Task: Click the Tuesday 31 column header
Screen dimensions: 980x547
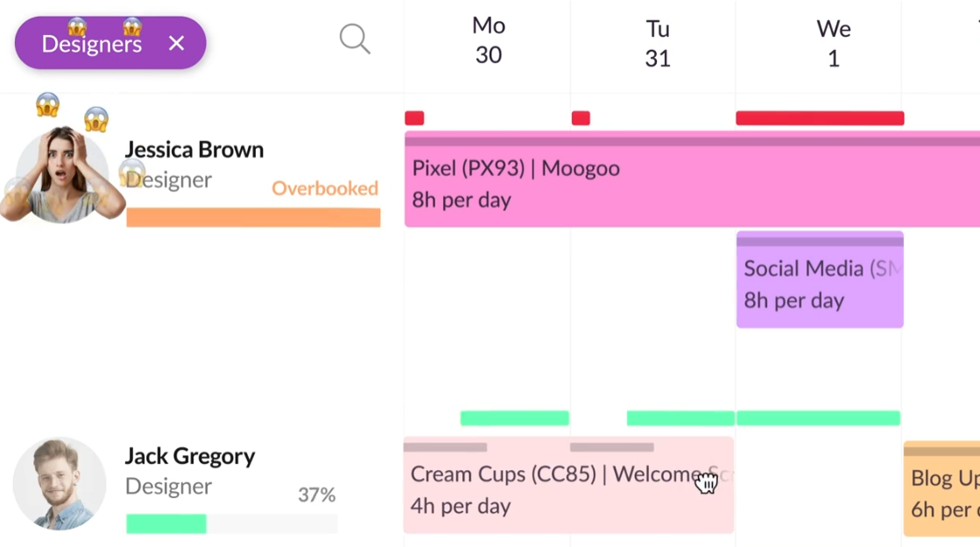Action: [658, 44]
